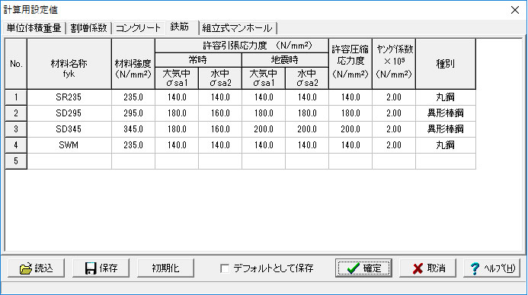This screenshot has height=295, width=528.
Task: Click the 丸鋼 type cell for SR235
Action: point(446,97)
